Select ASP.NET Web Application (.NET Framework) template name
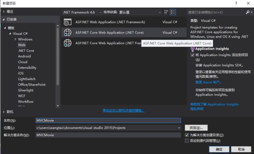This screenshot has width=254, height=154. click(110, 22)
